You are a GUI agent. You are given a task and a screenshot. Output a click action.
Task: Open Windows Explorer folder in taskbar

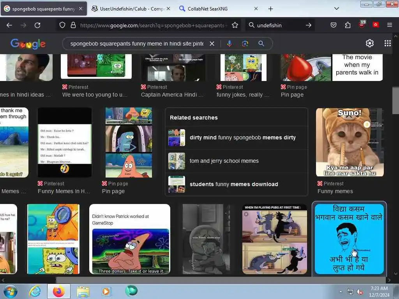coord(83,292)
